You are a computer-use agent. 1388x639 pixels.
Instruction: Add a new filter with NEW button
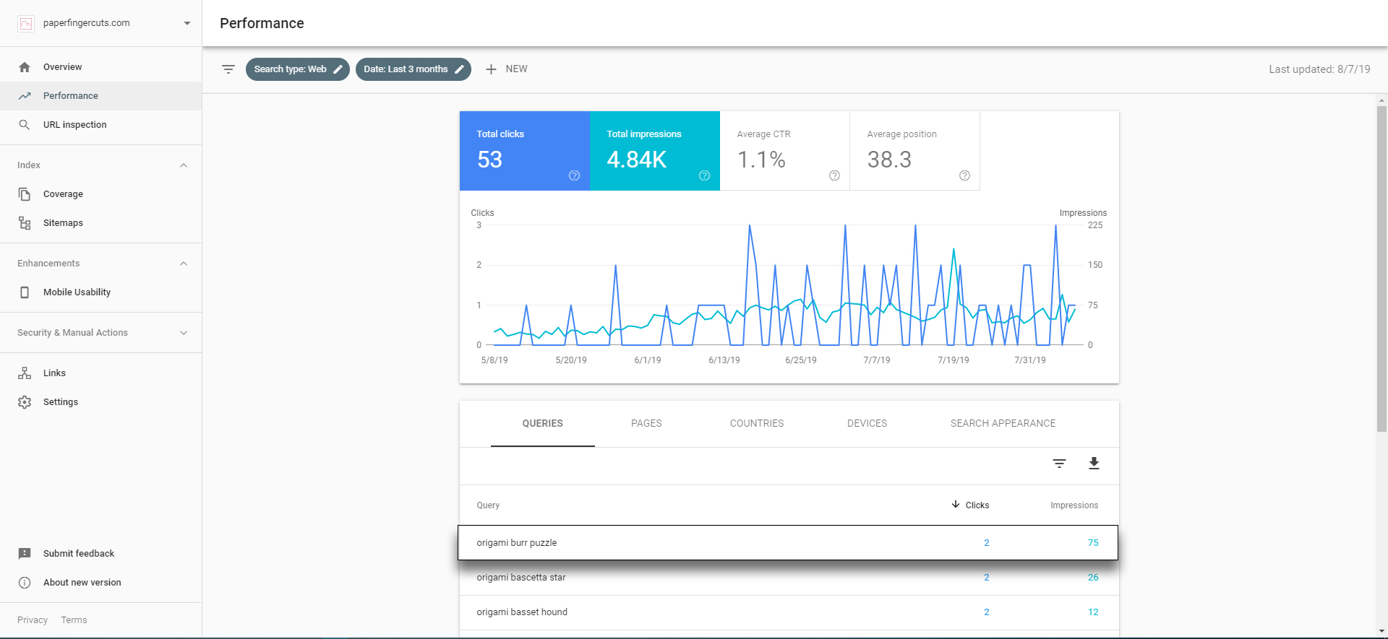tap(507, 69)
